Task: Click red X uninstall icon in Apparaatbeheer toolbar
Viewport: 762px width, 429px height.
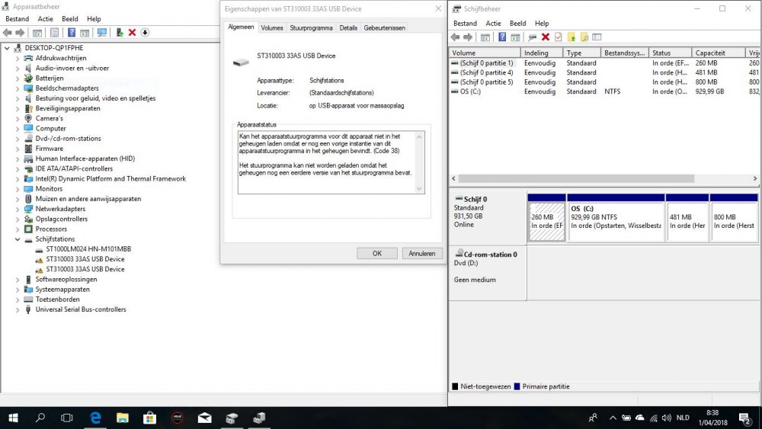Action: [x=132, y=33]
